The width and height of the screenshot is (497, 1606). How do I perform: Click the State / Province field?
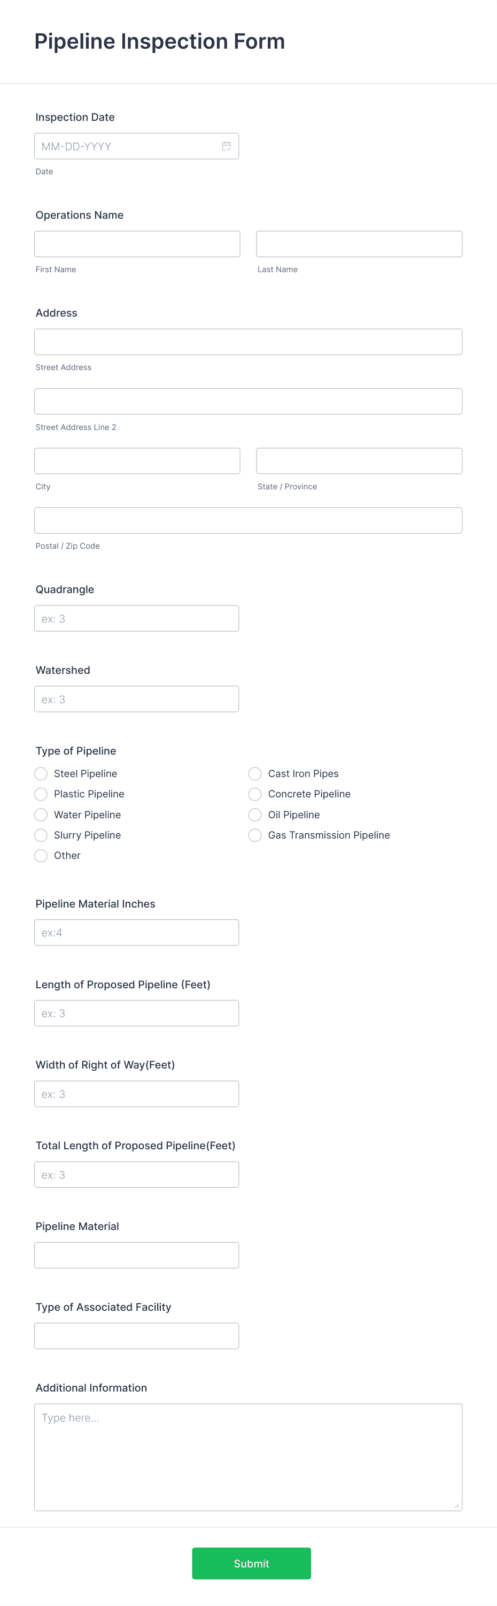click(359, 460)
